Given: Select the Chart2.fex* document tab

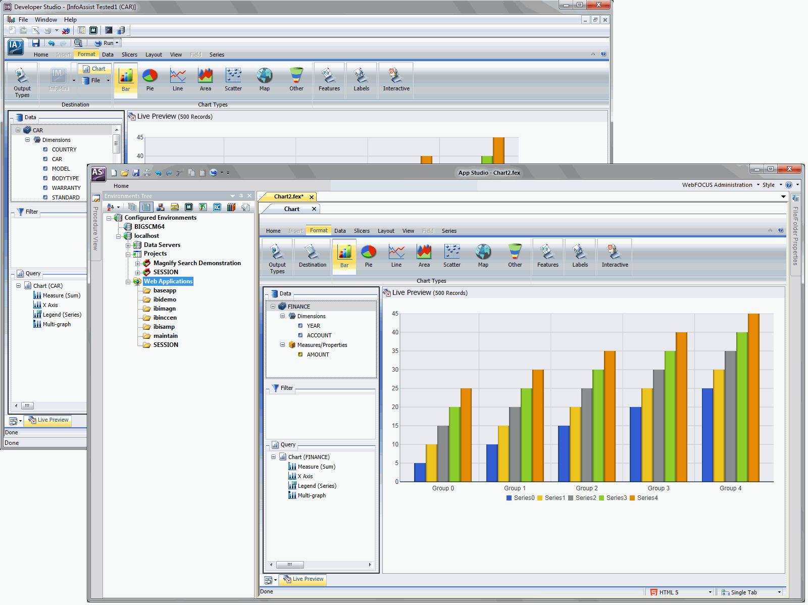Looking at the screenshot, I should (x=289, y=196).
